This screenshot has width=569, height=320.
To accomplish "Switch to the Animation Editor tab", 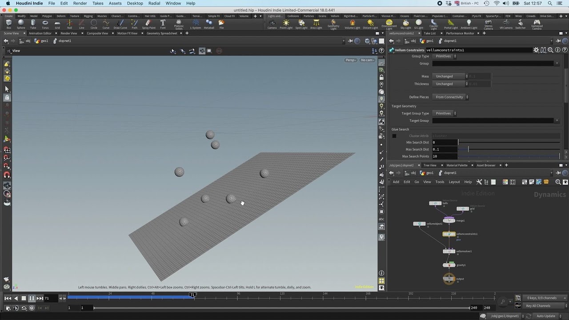I will [40, 33].
